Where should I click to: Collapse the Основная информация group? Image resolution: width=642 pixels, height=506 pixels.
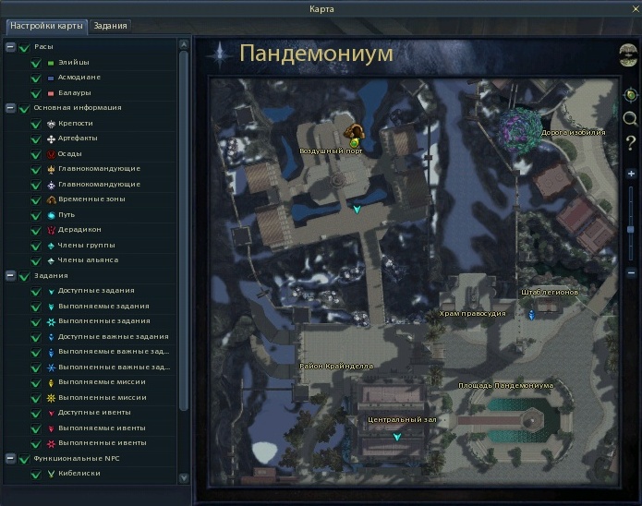(11, 108)
